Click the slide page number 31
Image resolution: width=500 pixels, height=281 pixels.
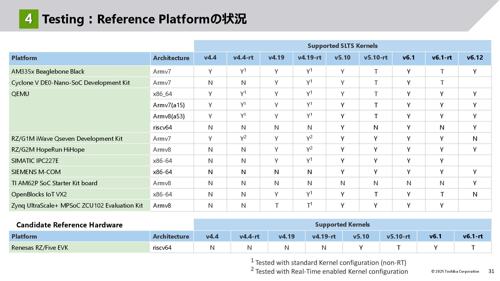point(491,271)
